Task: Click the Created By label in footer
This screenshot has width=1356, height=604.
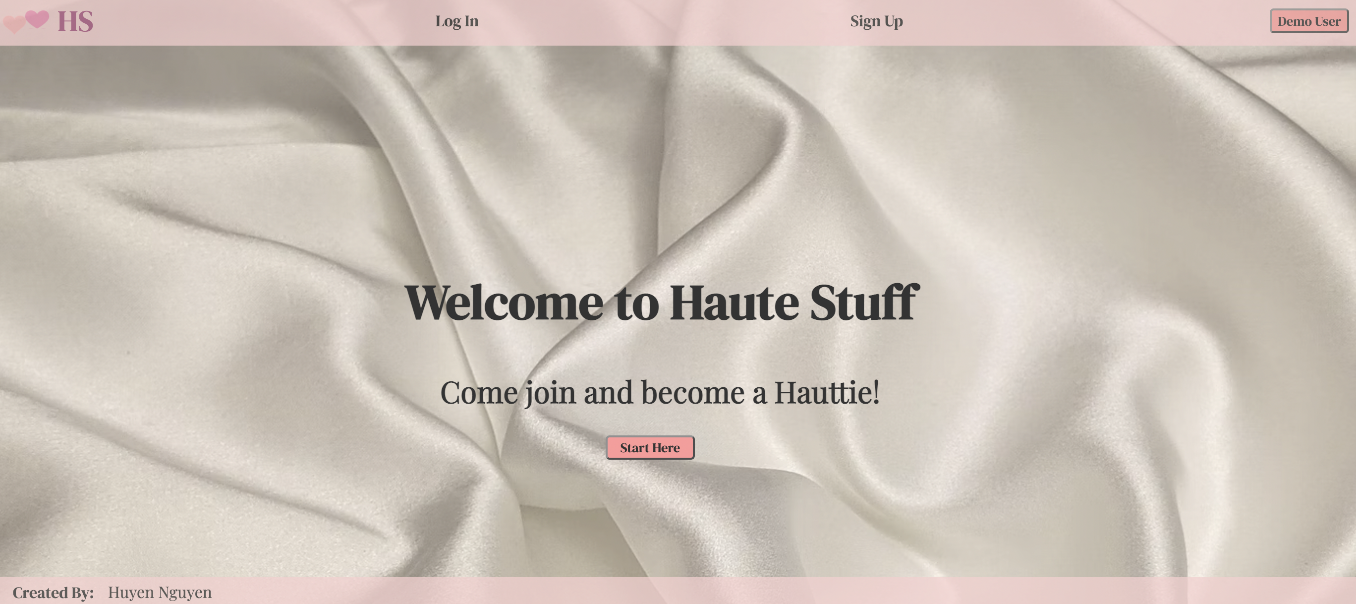Action: (53, 593)
